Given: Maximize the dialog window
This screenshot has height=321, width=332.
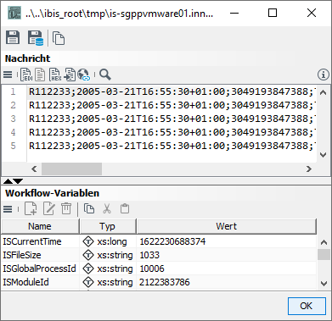Looking at the screenshot, I should pyautogui.click(x=273, y=13).
